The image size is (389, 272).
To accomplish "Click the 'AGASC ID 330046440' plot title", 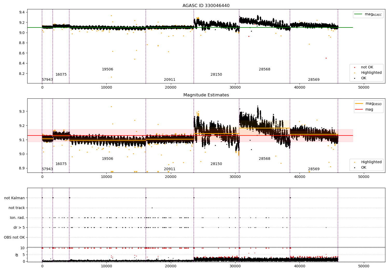I will click(x=206, y=6).
